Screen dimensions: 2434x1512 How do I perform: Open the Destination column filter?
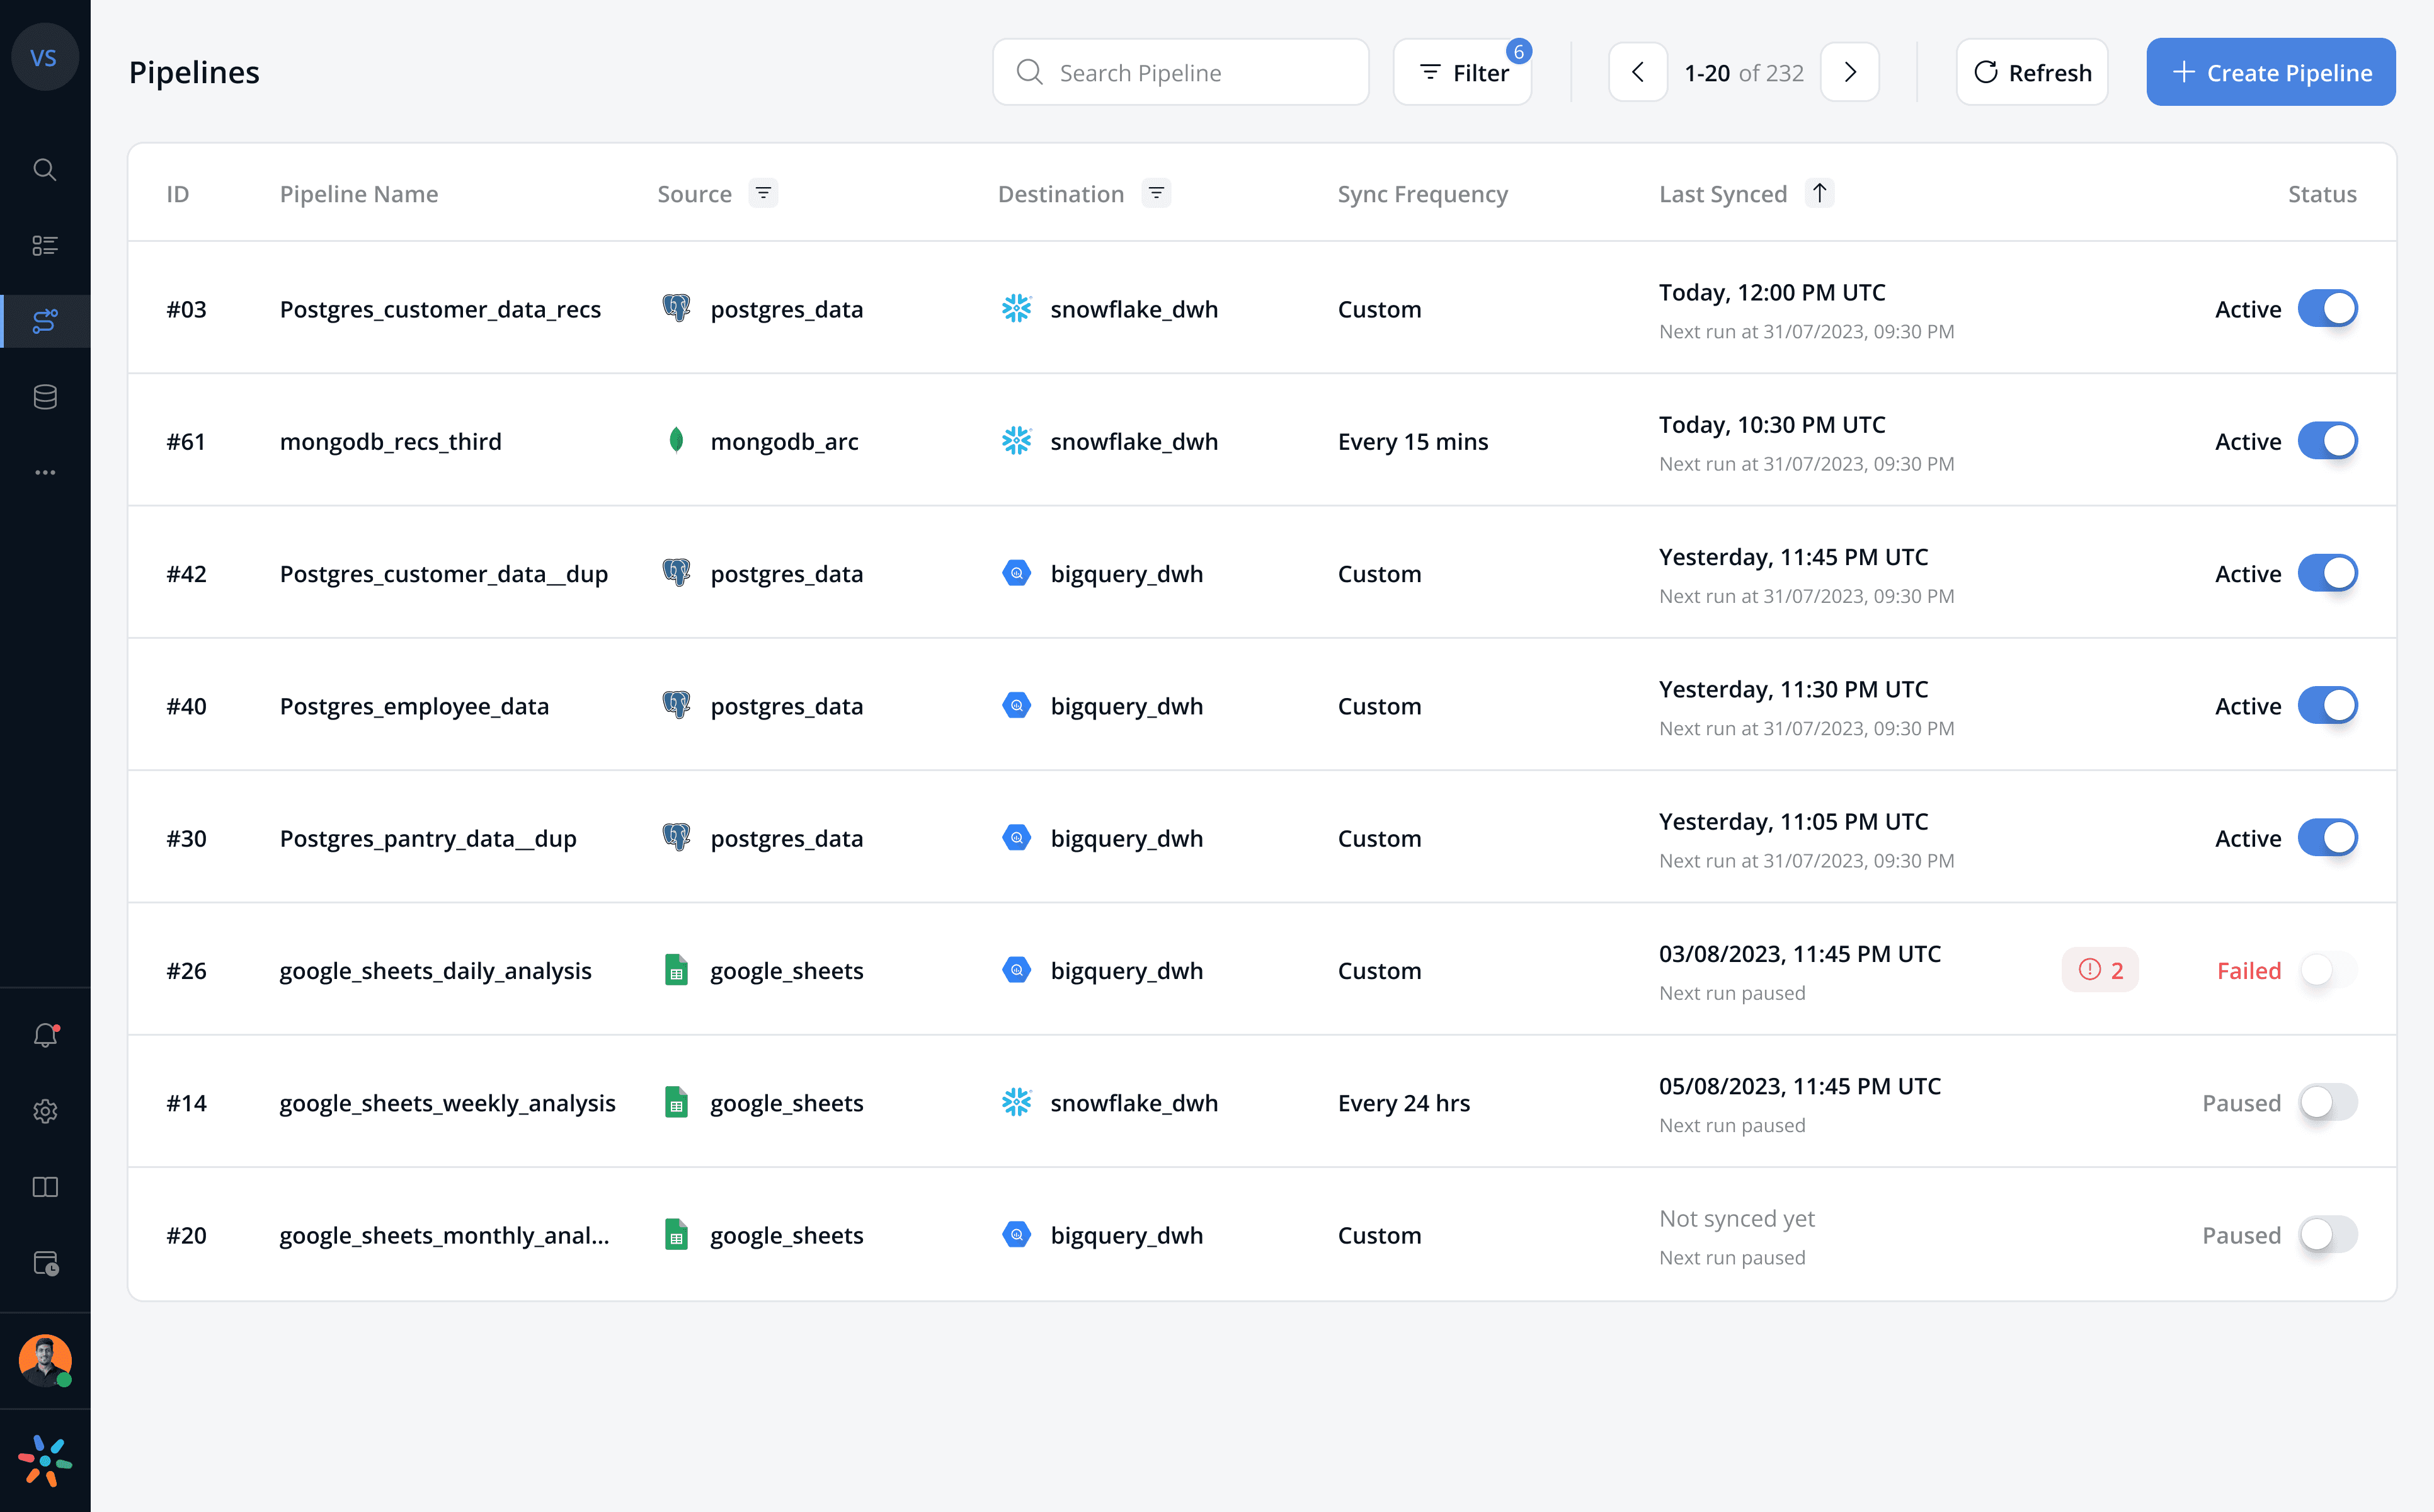click(x=1155, y=193)
